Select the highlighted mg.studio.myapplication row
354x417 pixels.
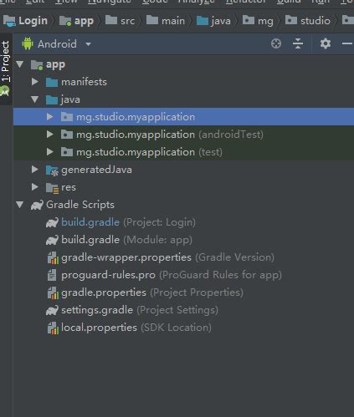click(183, 117)
